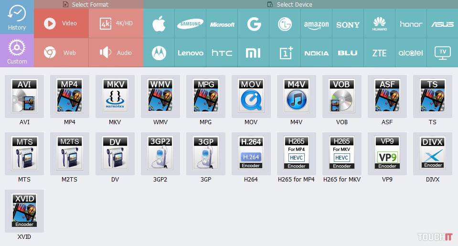Screen dimensions: 458x246
Task: Choose Lenovo device brand
Action: [190, 53]
